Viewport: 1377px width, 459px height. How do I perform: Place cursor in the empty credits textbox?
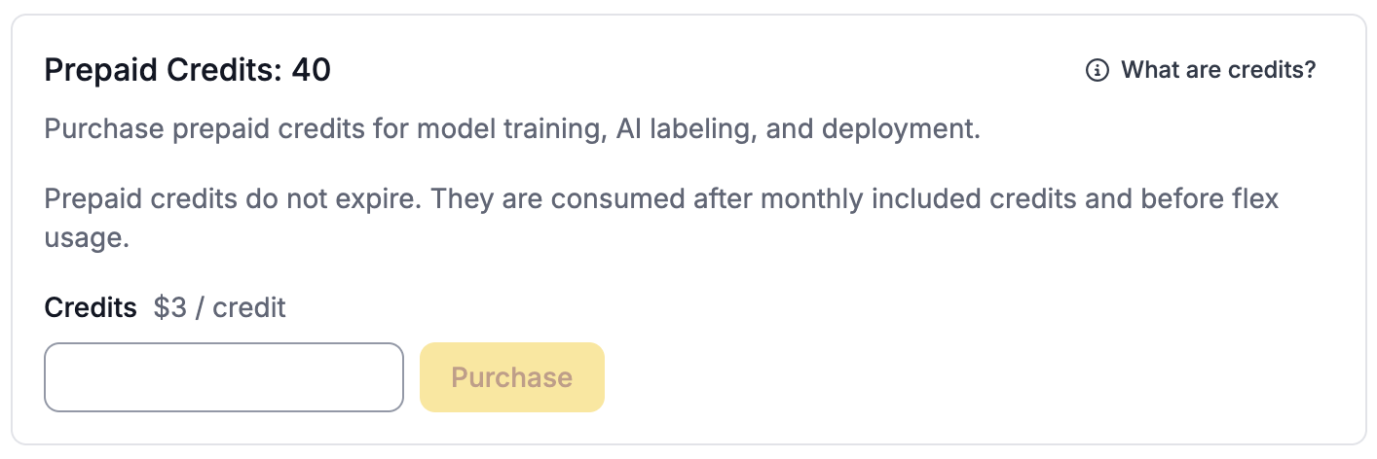pyautogui.click(x=224, y=377)
